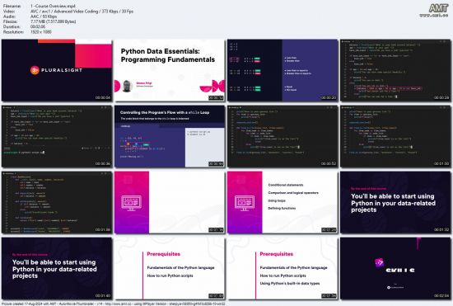Image resolution: width=453 pixels, height=306 pixels.
Task: Click the duration value '00:02:06'
Action: (38, 26)
